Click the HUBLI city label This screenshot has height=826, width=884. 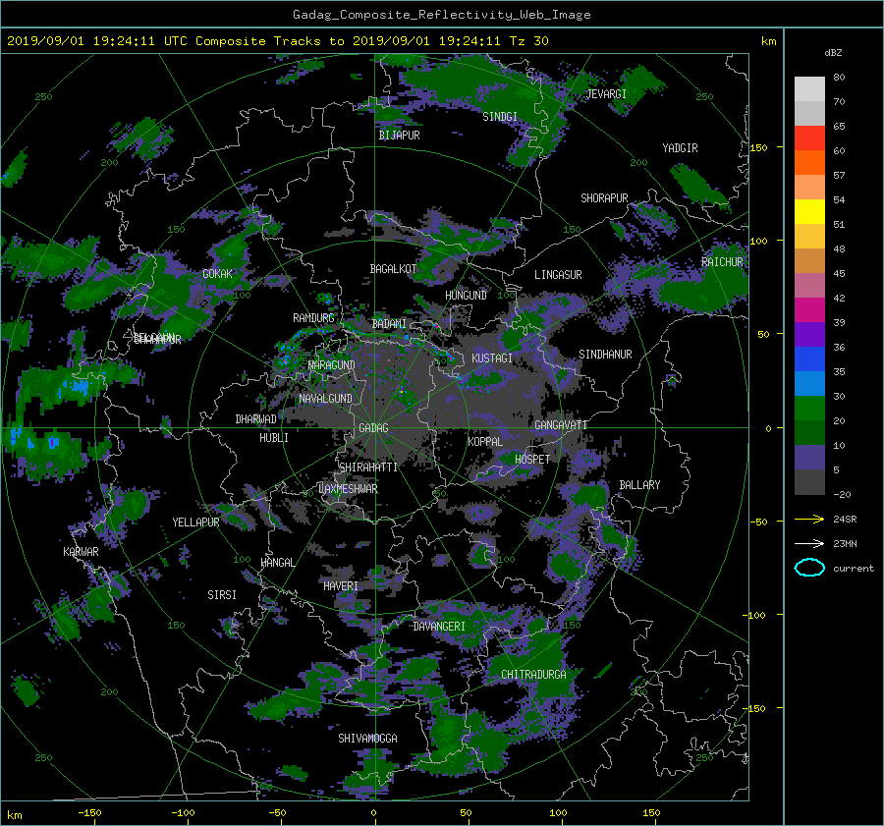(x=274, y=438)
